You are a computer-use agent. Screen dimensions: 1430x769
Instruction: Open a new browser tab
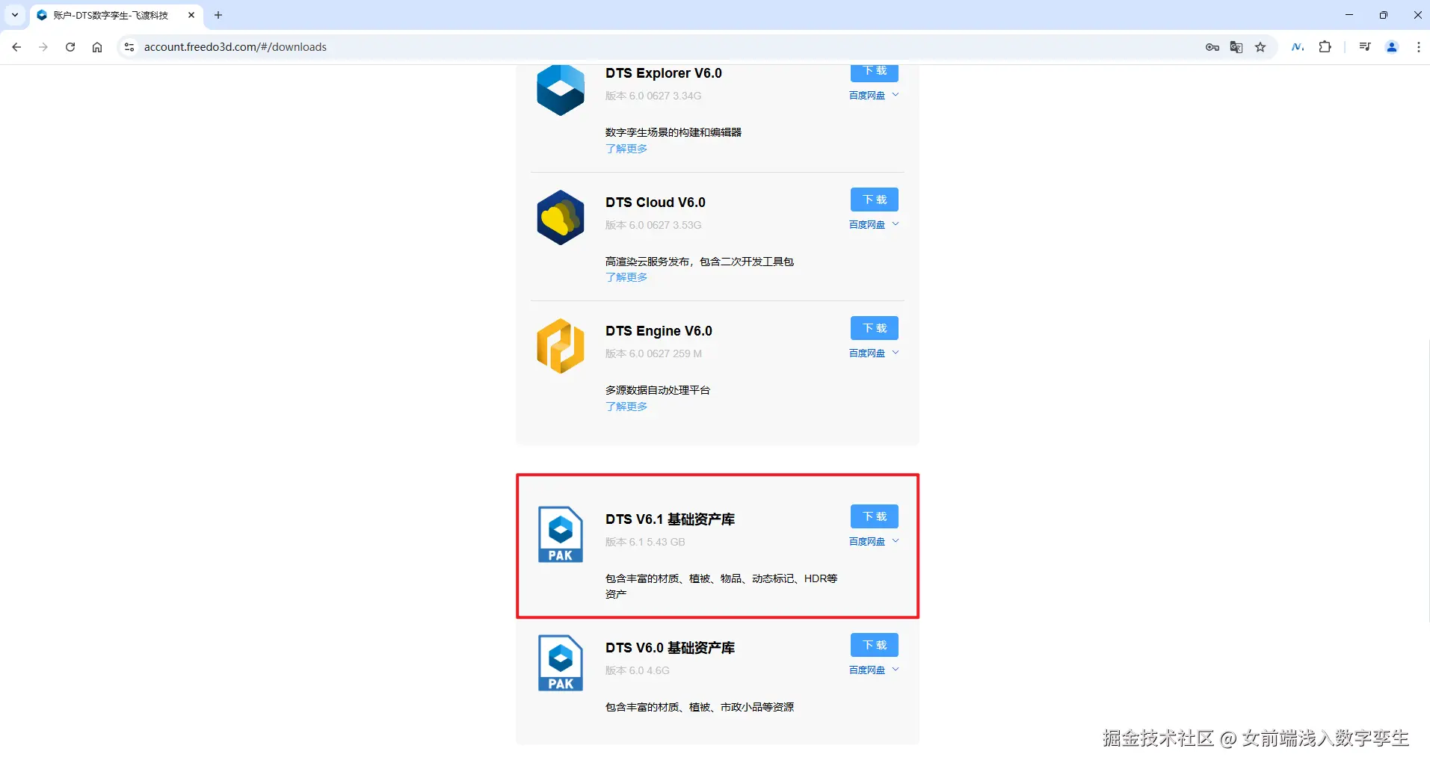tap(218, 15)
